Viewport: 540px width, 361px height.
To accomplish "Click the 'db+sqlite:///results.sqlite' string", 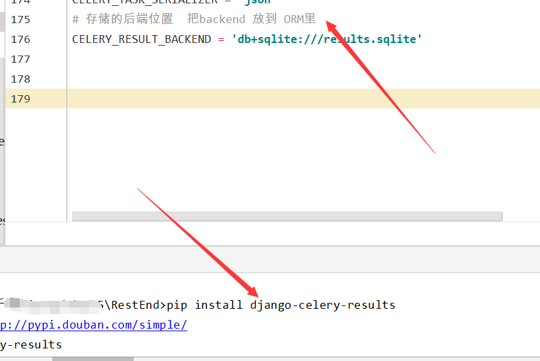I will click(327, 39).
